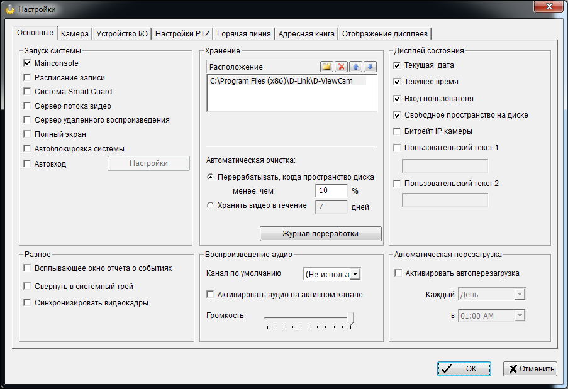The width and height of the screenshot is (568, 389).
Task: Uncheck the Текущая дата checkbox
Action: 397,65
